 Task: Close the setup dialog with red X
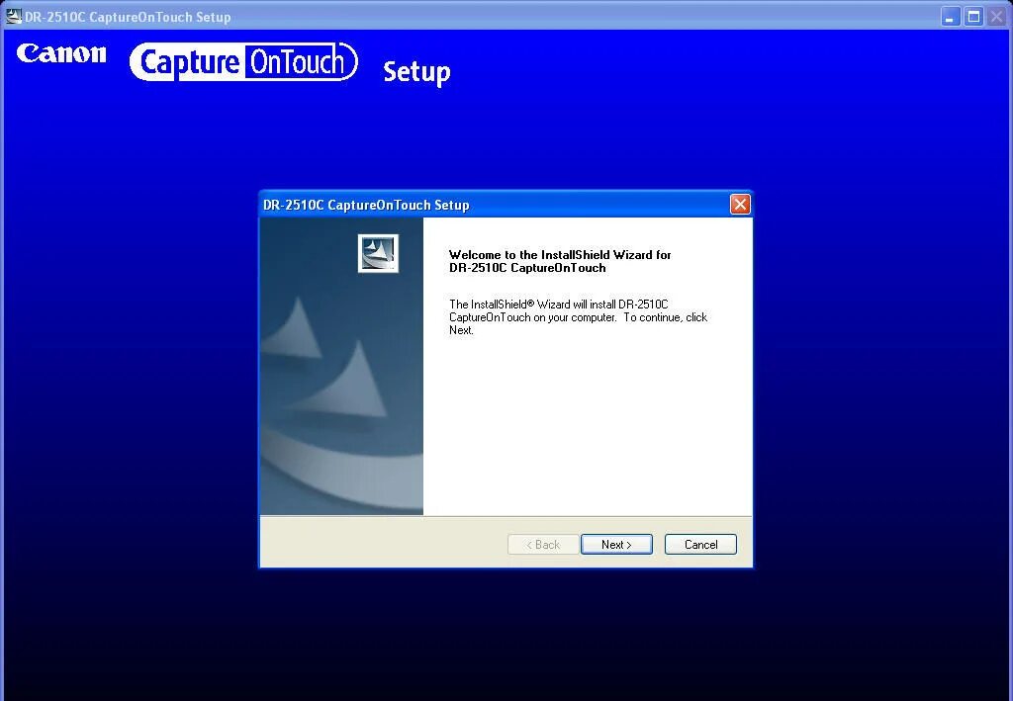pos(740,205)
